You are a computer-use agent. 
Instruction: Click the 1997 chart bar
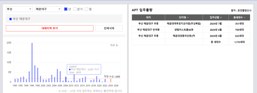(35, 74)
